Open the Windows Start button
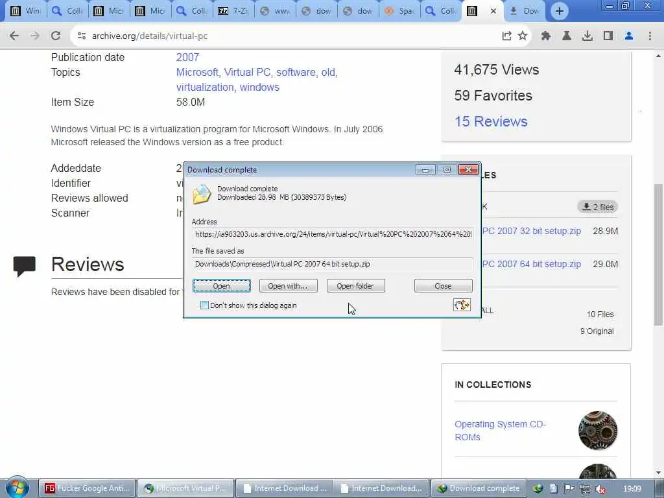Viewport: 664px width, 498px height. coord(17,488)
